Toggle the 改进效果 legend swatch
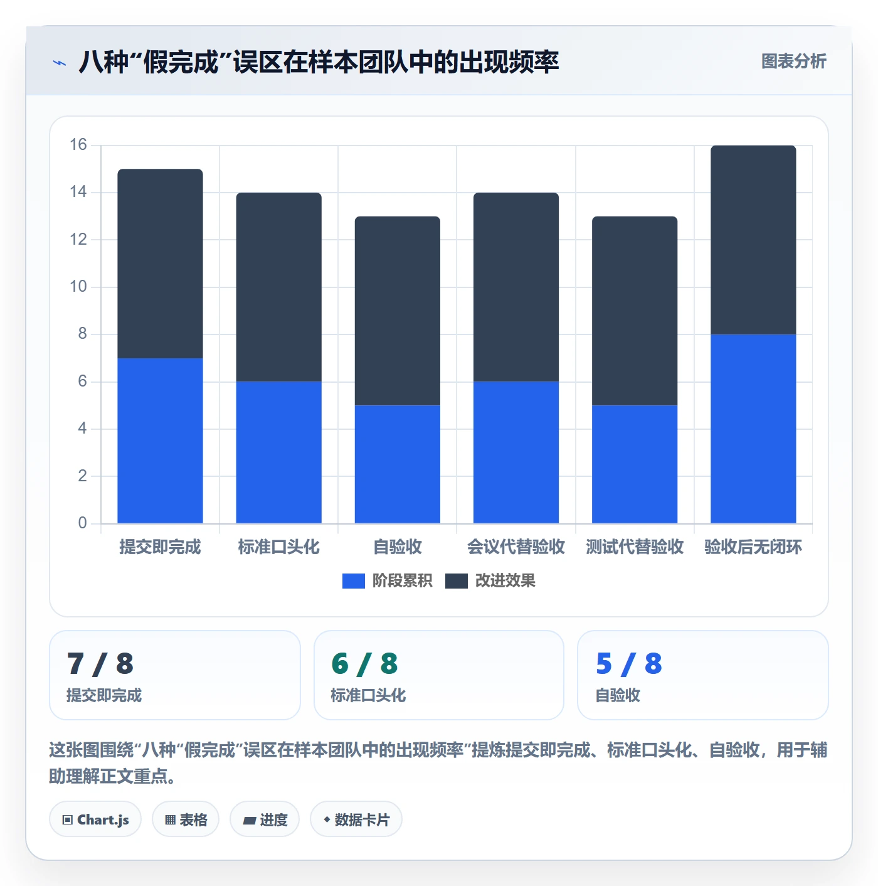Image resolution: width=878 pixels, height=886 pixels. (456, 581)
